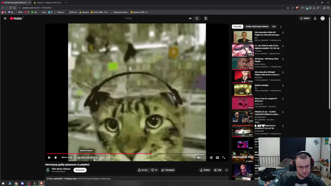The image size is (331, 186).
Task: Open Chrome from the taskbar
Action: coord(16,183)
